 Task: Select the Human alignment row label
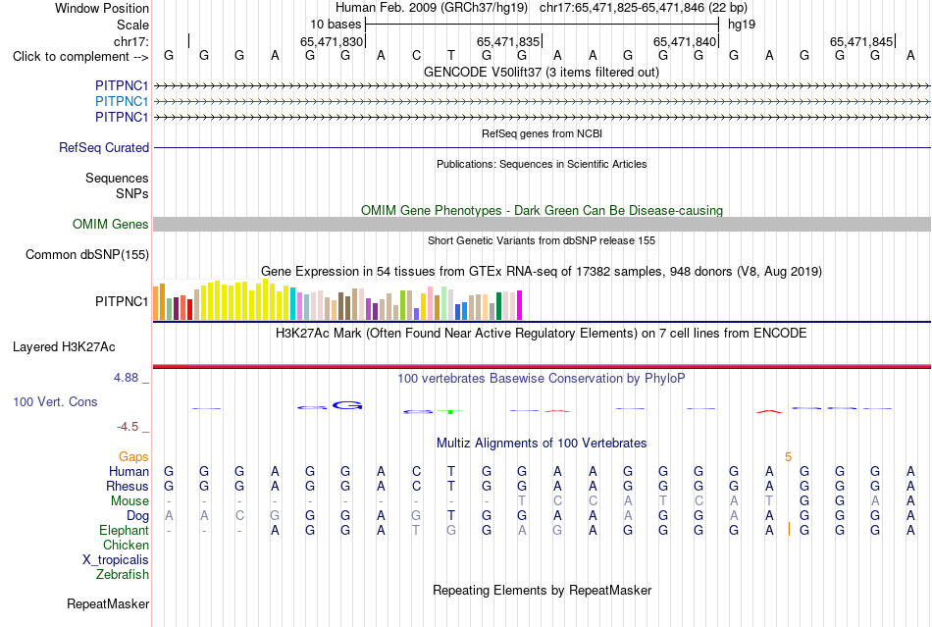129,471
